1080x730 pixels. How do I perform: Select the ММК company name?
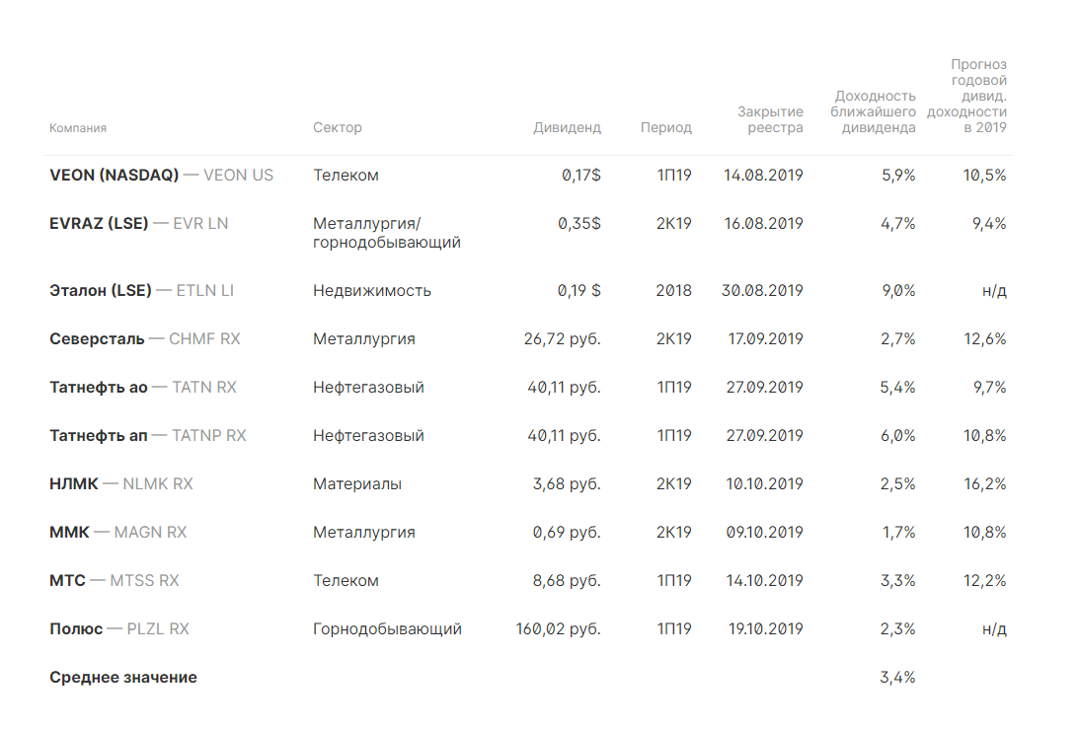(69, 532)
